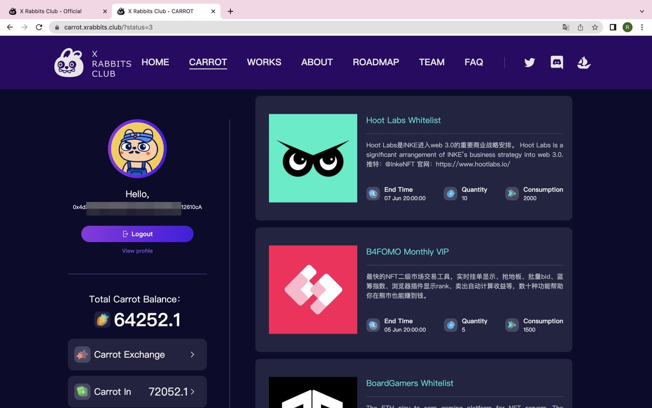Click the Quantity value 10
The image size is (652, 408).
pos(465,199)
